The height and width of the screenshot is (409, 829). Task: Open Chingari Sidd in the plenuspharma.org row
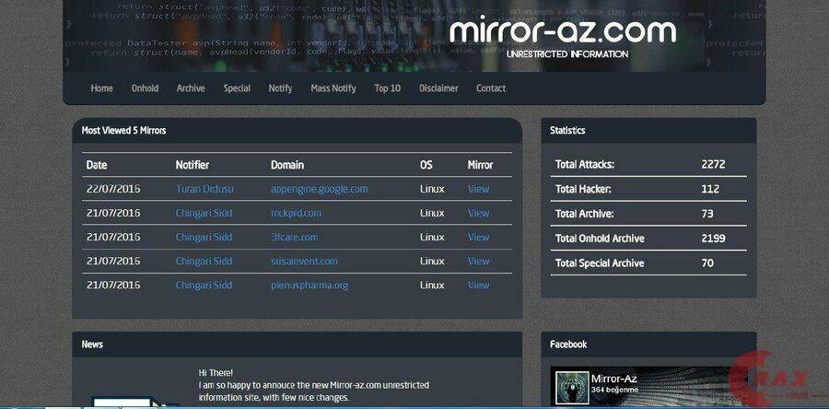[204, 286]
